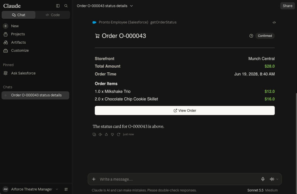Click the Confirmed status badge
Image resolution: width=297 pixels, height=194 pixels.
click(x=265, y=36)
